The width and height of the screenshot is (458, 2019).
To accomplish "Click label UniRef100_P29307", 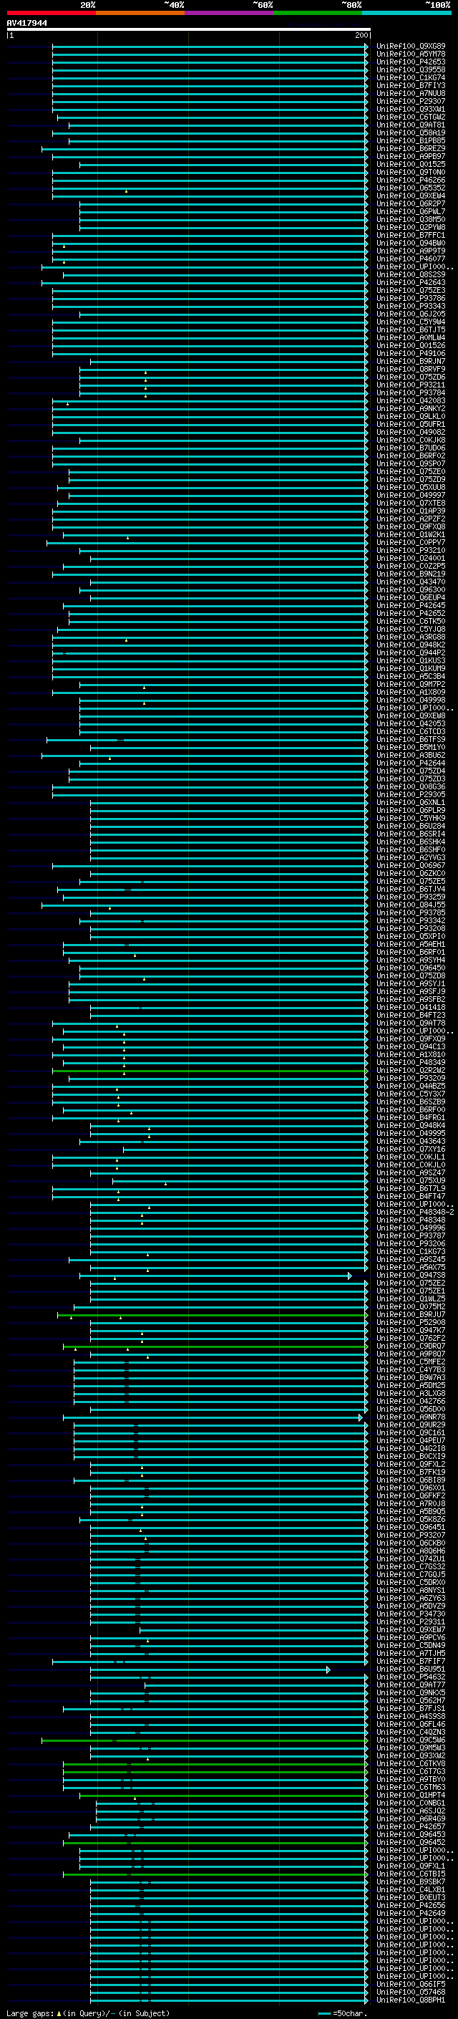I will click(411, 101).
